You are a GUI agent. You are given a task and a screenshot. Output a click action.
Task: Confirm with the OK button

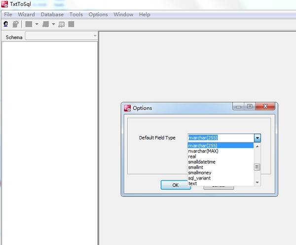click(x=176, y=185)
